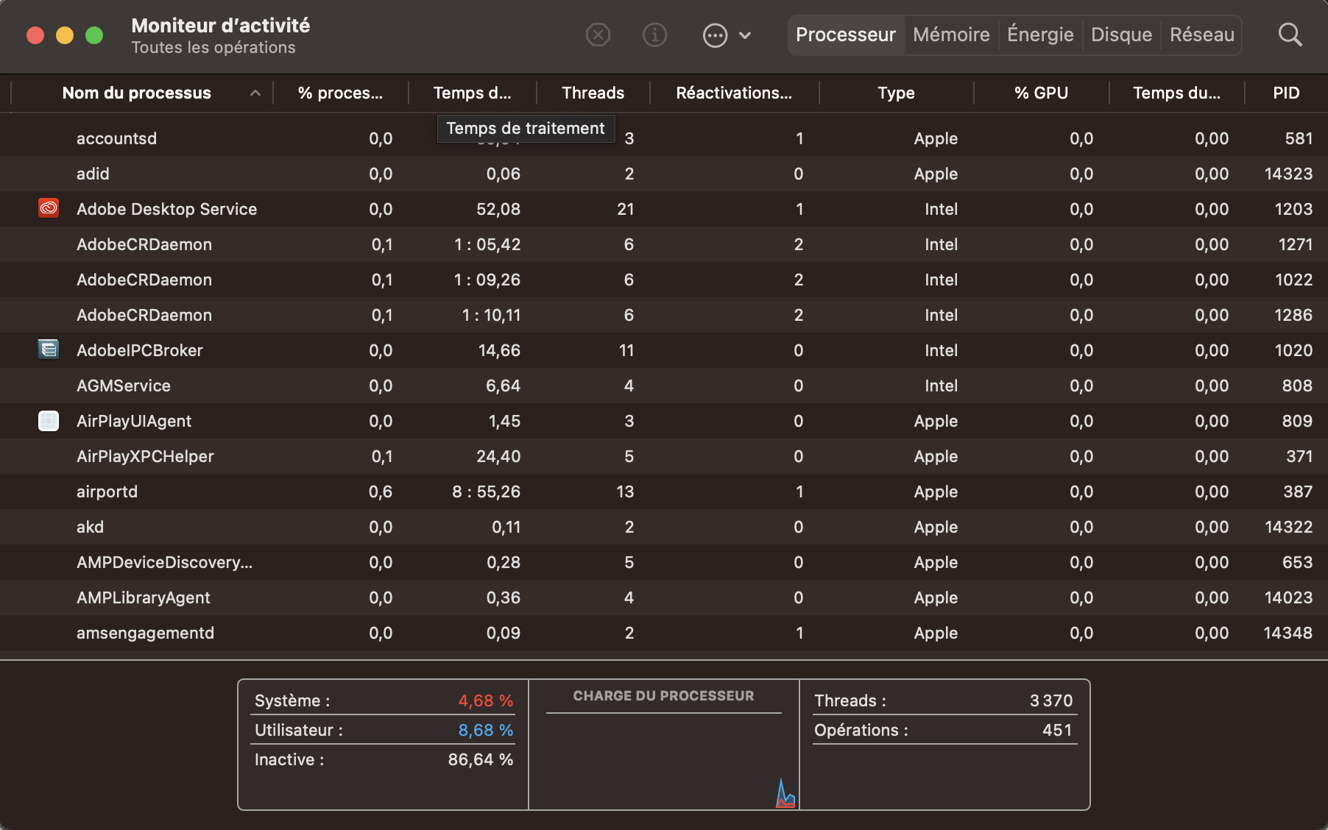Click the Creative Cloud icon beside Adobe Desktop Service
Screen dimensions: 1328x830
48,208
